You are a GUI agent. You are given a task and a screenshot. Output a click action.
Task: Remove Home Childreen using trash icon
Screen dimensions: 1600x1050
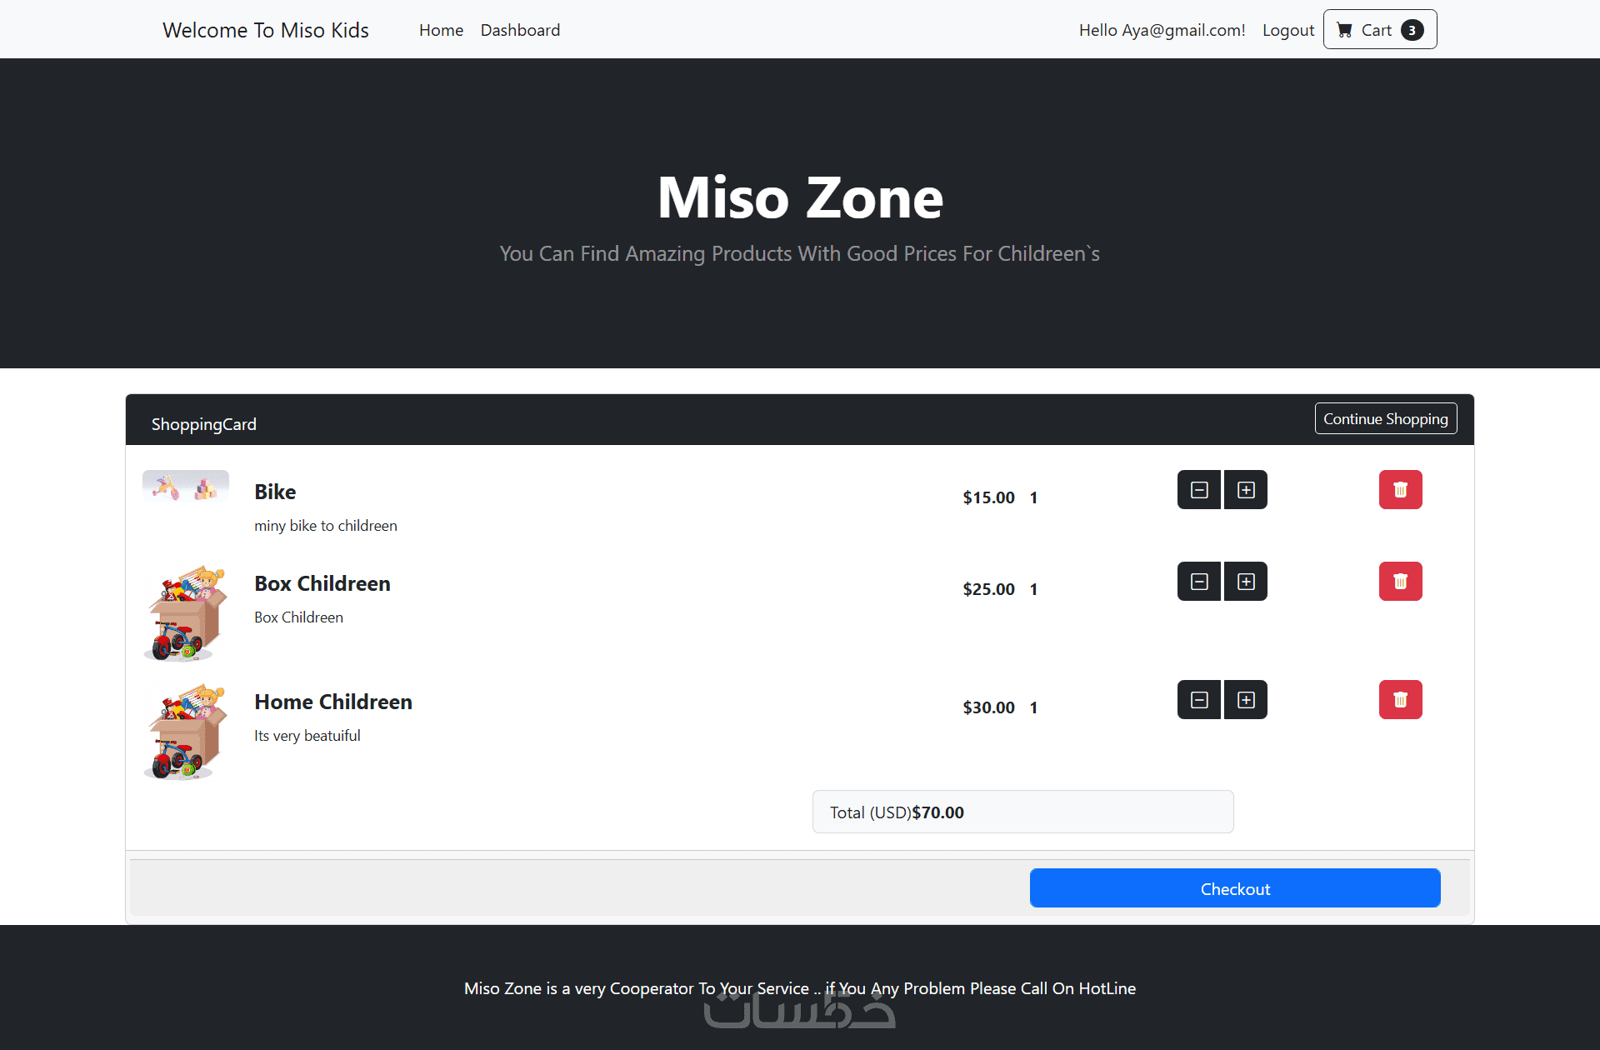tap(1400, 700)
